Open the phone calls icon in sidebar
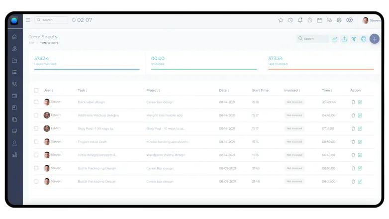 pyautogui.click(x=14, y=84)
